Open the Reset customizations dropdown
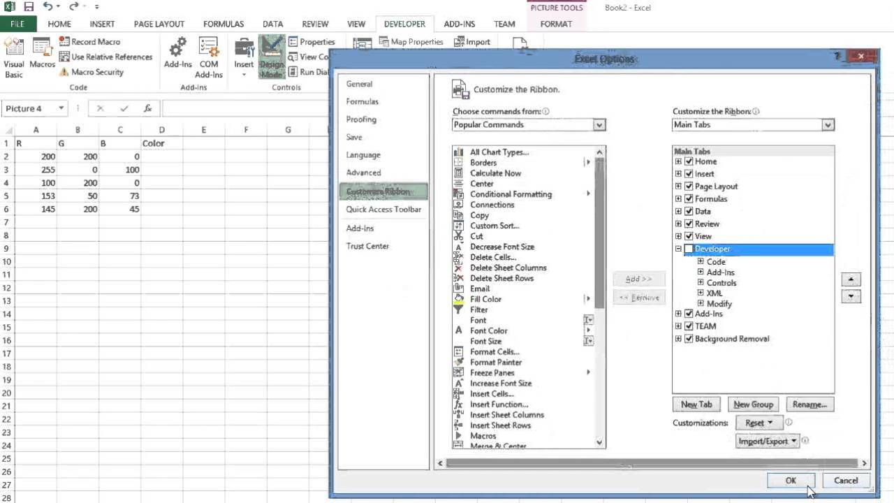Image resolution: width=894 pixels, height=503 pixels. (x=759, y=423)
